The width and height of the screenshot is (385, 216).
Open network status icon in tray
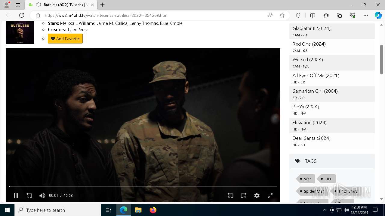tap(339, 210)
